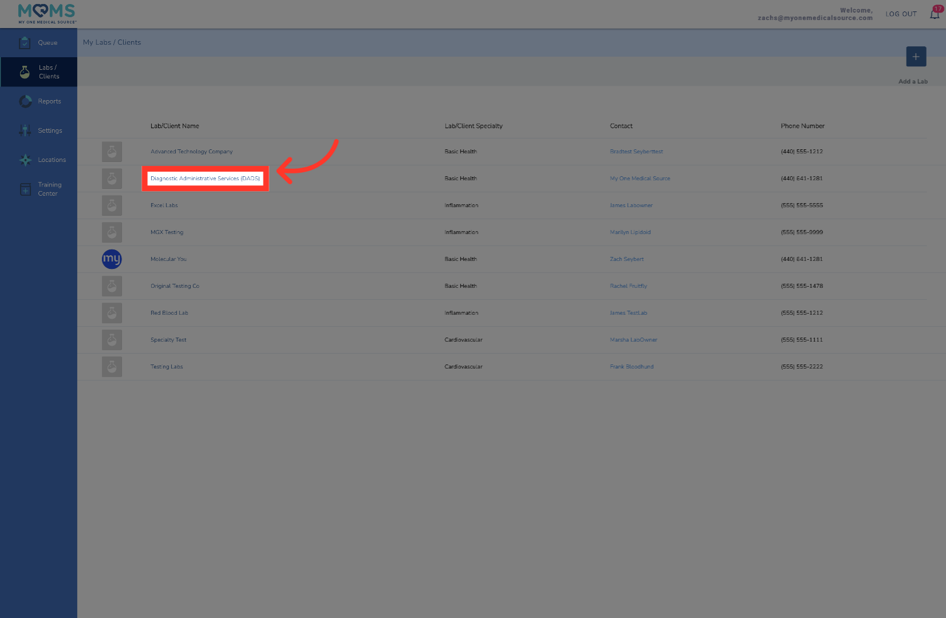Open contact Rachel Fruitfly

pos(628,286)
